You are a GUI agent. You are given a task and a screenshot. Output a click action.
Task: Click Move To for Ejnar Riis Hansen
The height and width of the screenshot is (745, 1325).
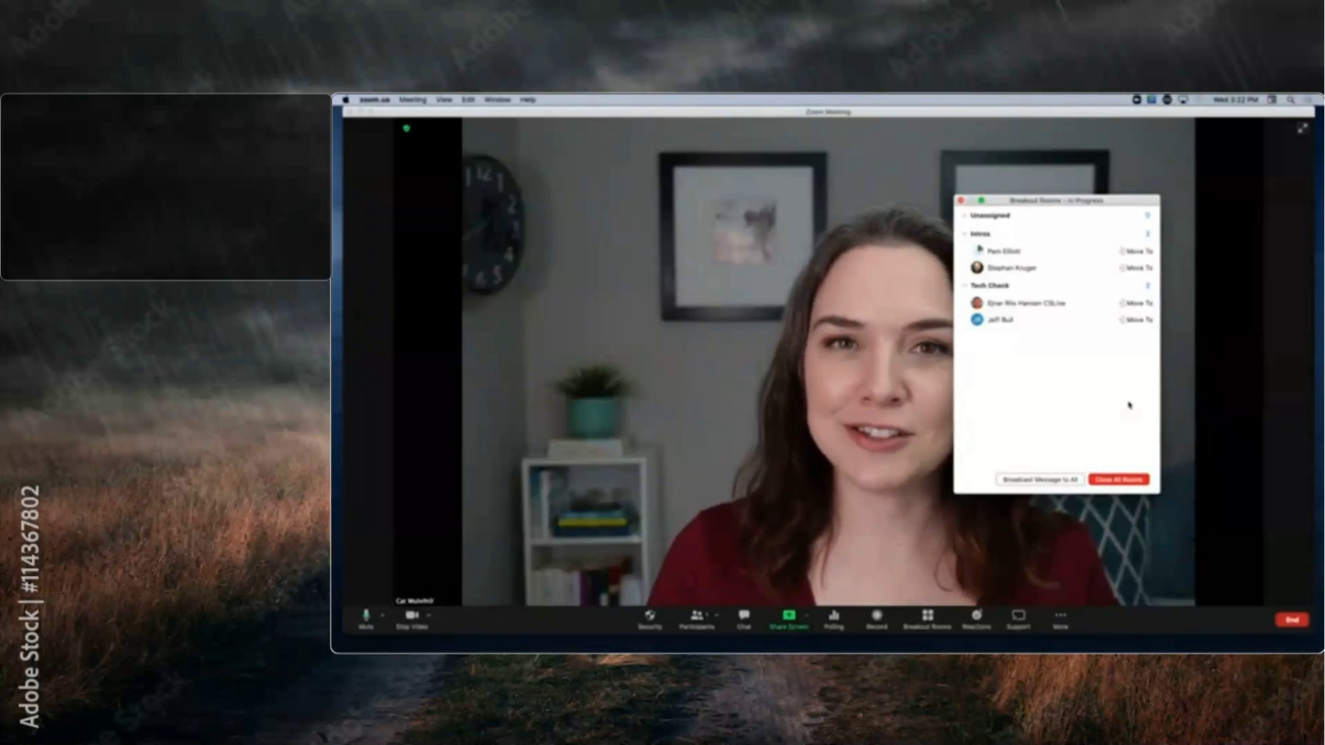pos(1136,303)
